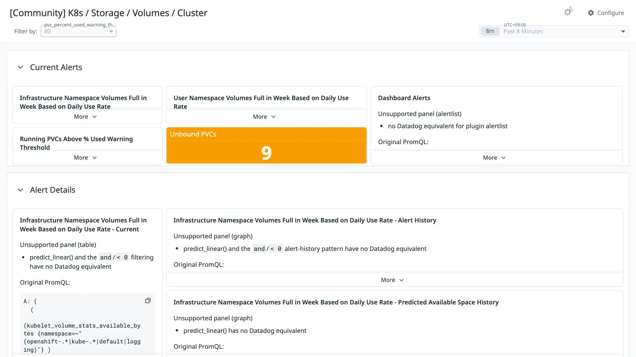
Task: Expand More under Infrastructure Namespace Volumes panel
Action: click(85, 117)
